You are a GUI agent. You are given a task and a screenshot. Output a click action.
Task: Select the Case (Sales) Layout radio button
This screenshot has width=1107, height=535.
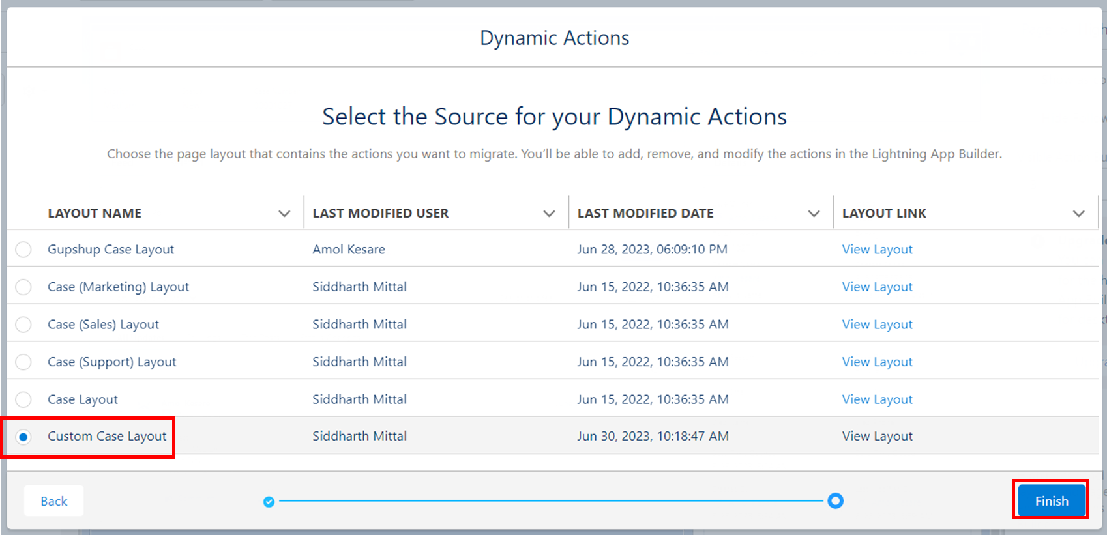pos(23,325)
